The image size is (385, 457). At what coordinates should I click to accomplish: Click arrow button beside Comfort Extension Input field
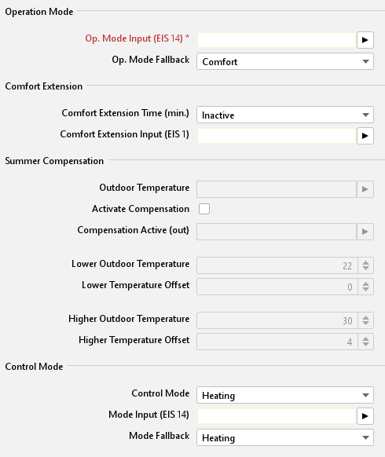tap(365, 136)
